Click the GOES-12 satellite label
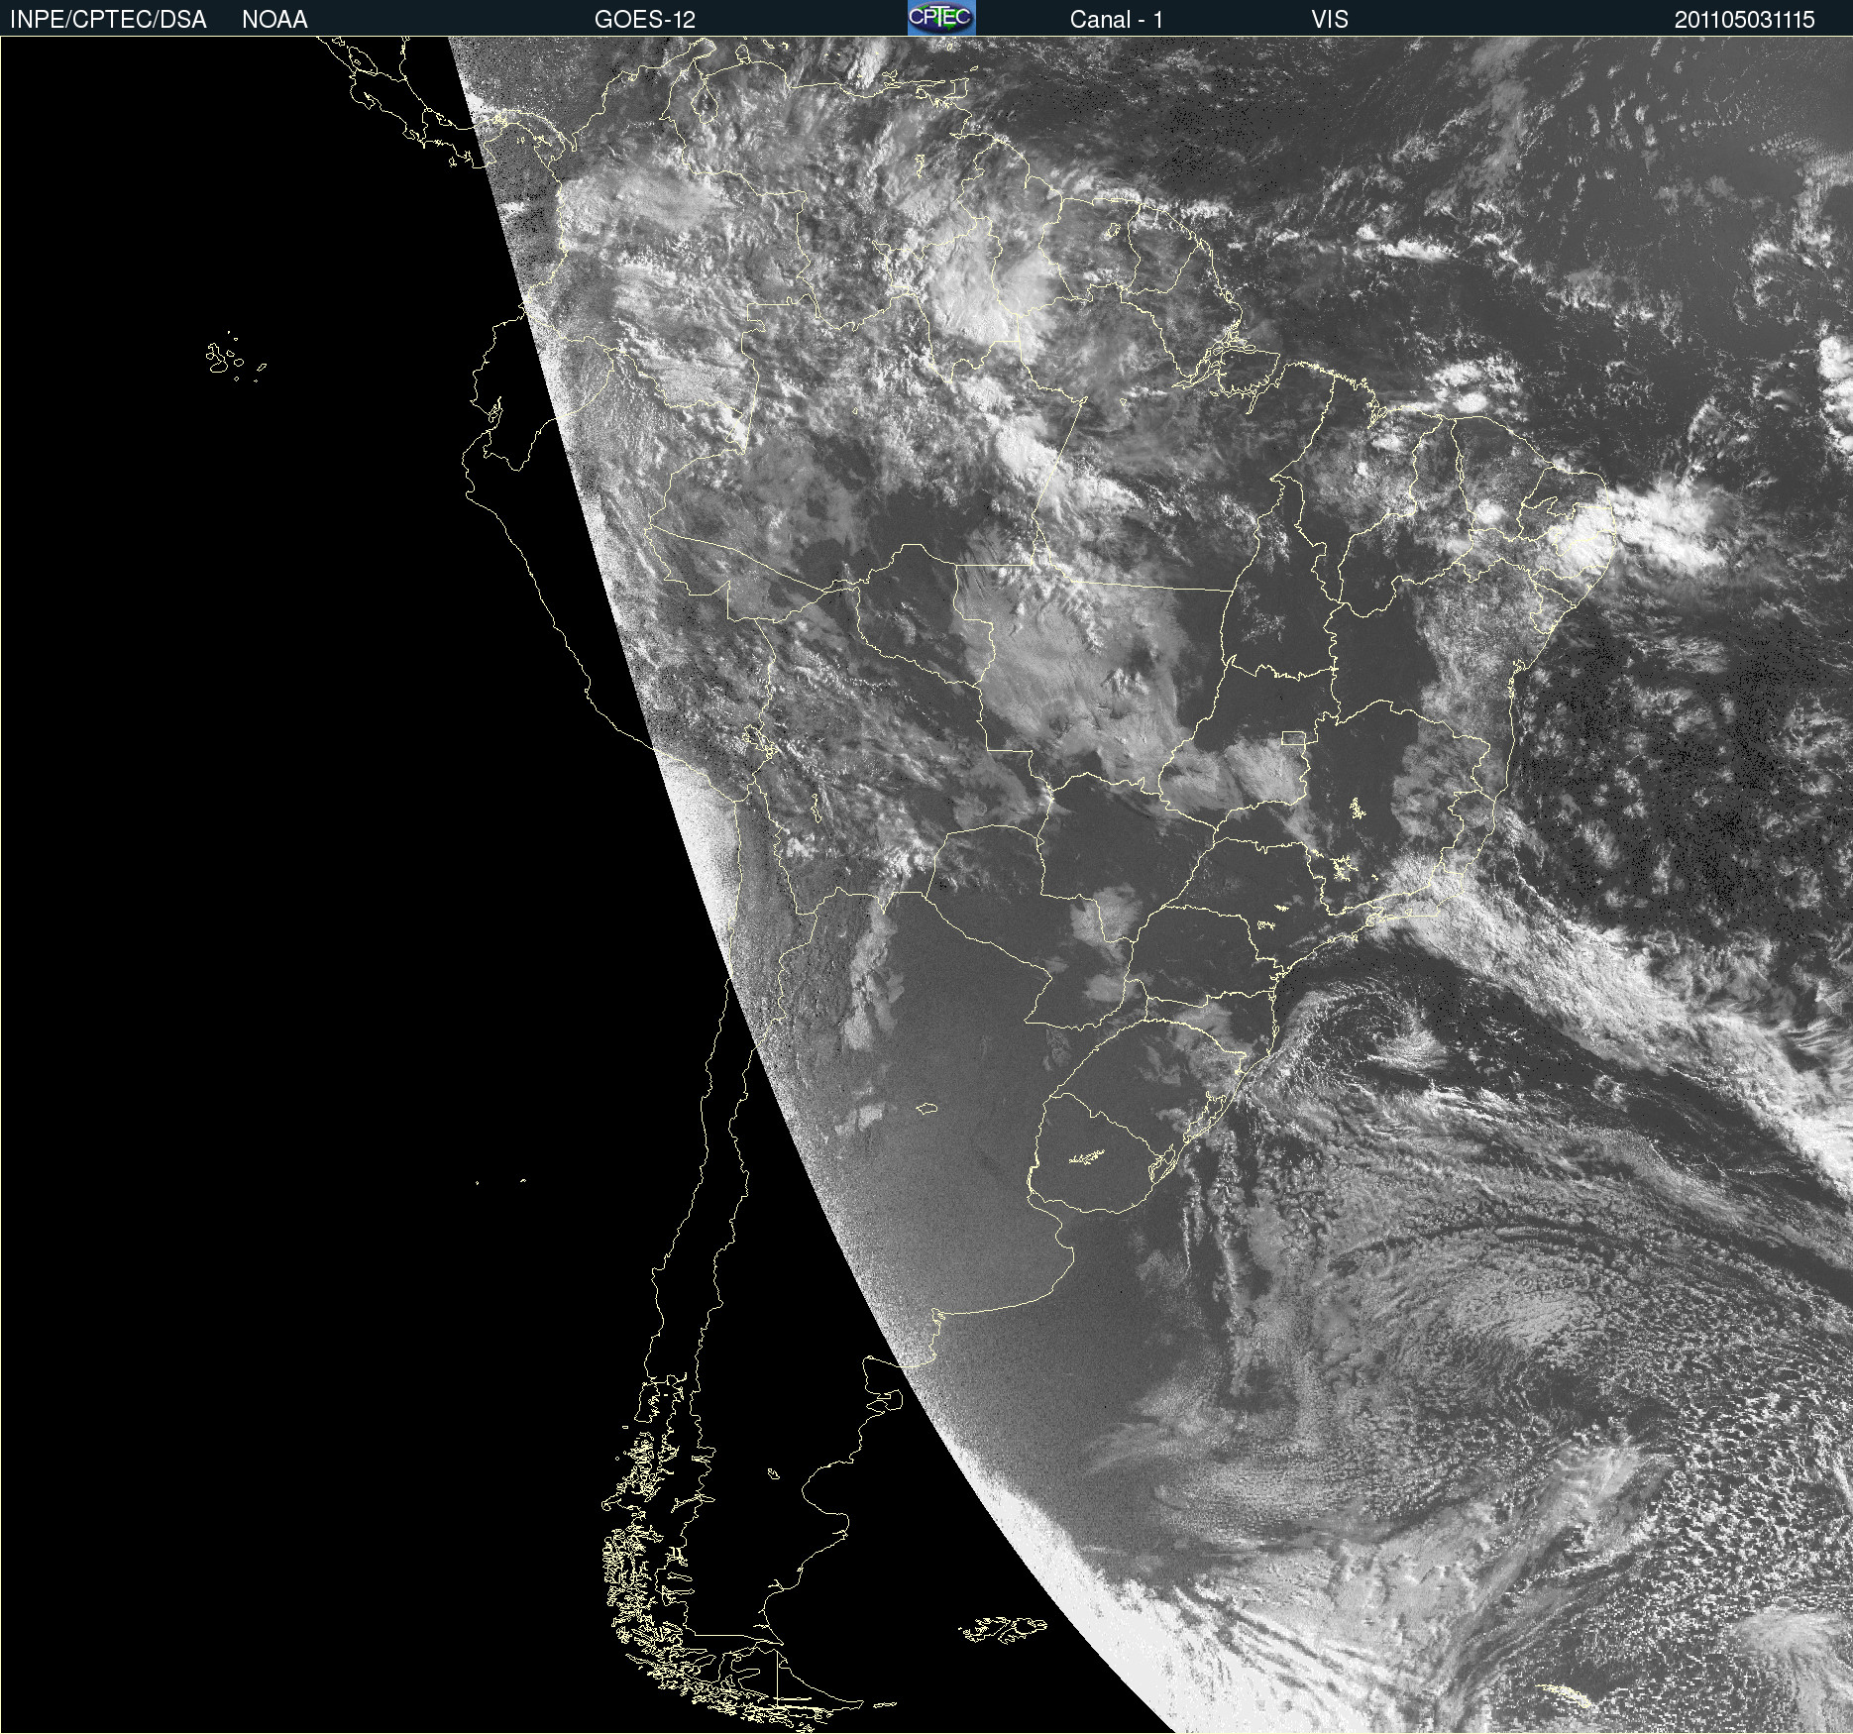The image size is (1853, 1734). [x=645, y=20]
